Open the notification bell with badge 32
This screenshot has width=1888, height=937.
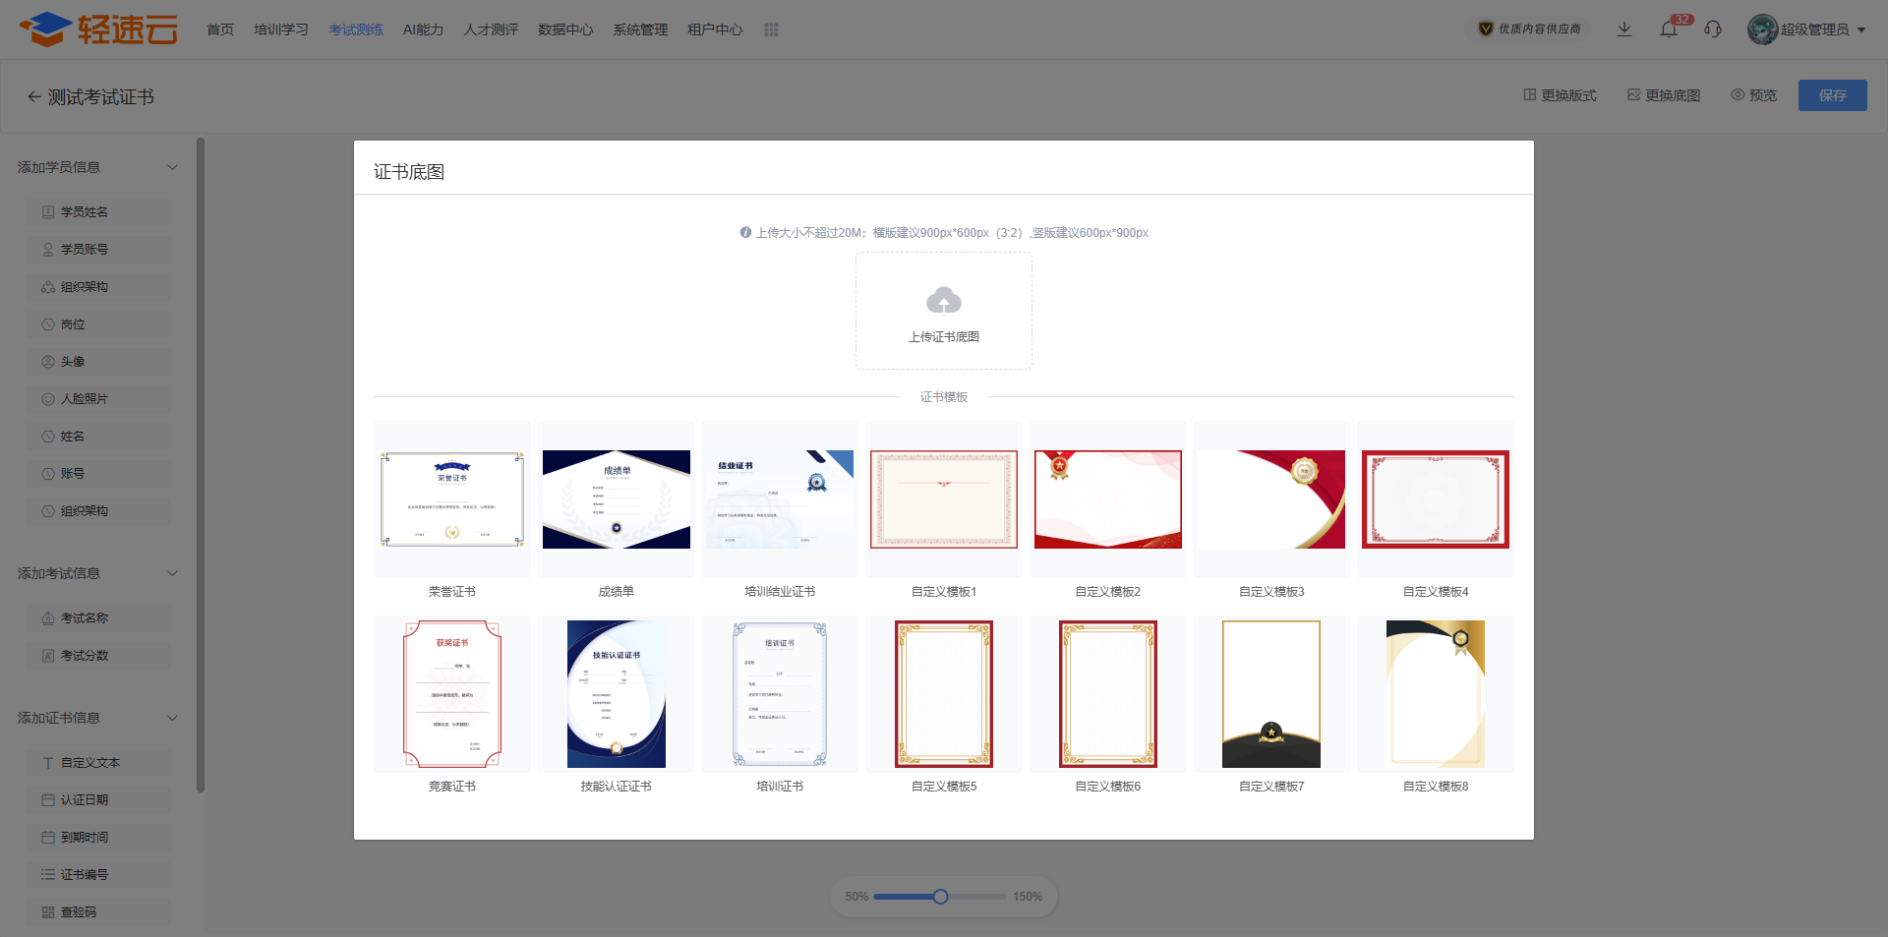pos(1670,29)
